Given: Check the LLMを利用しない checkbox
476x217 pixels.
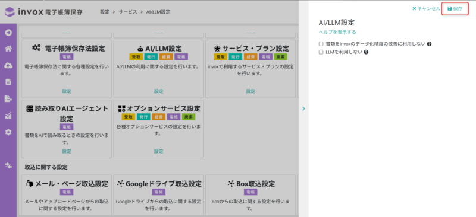Looking at the screenshot, I should pos(321,52).
